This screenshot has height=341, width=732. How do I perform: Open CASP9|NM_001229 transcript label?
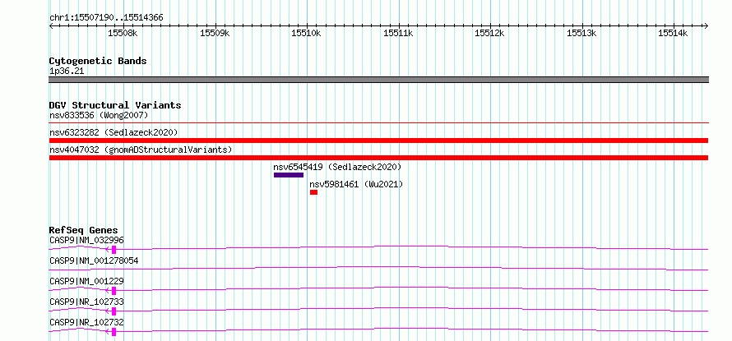[86, 281]
